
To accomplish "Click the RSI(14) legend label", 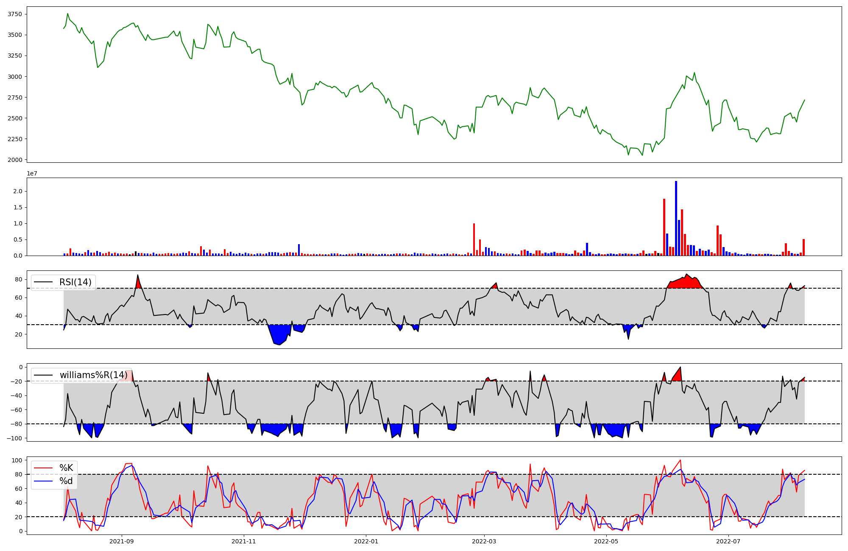I will click(x=75, y=282).
